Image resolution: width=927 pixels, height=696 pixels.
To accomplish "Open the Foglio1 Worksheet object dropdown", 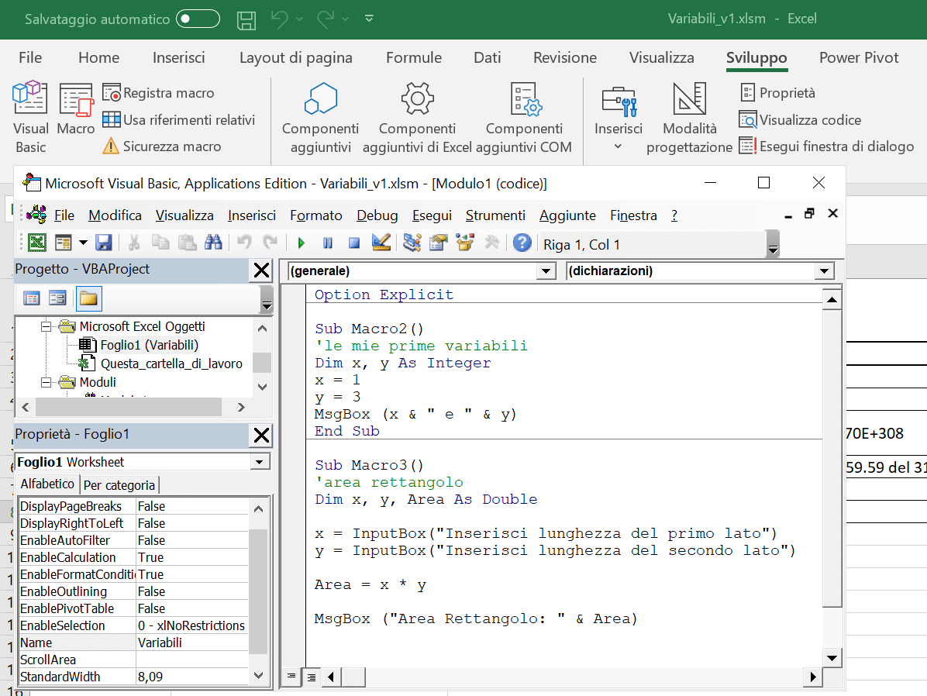I will click(260, 462).
